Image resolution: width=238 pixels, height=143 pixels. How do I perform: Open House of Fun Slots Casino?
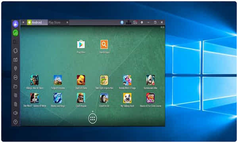point(150,98)
